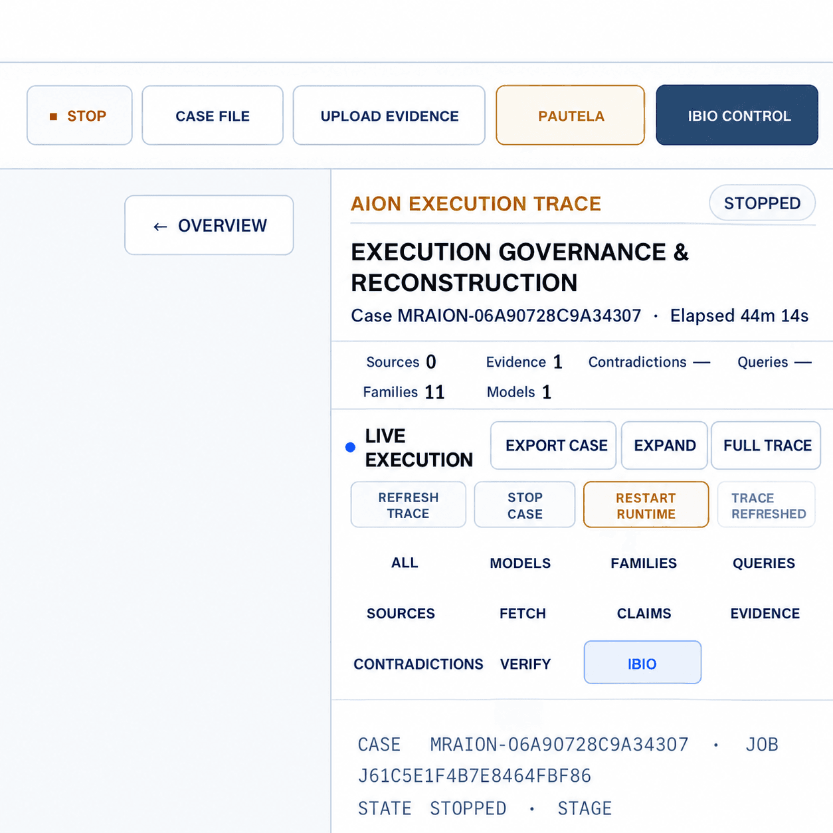The height and width of the screenshot is (833, 833).
Task: Click RESTART RUNTIME button
Action: 646,505
